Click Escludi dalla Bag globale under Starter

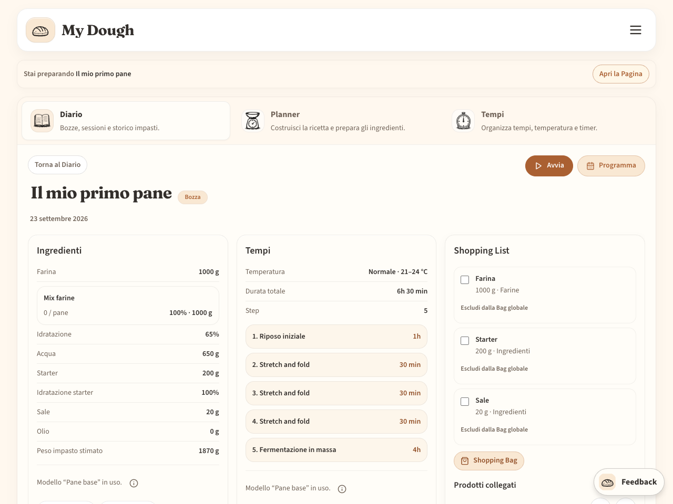pyautogui.click(x=494, y=369)
